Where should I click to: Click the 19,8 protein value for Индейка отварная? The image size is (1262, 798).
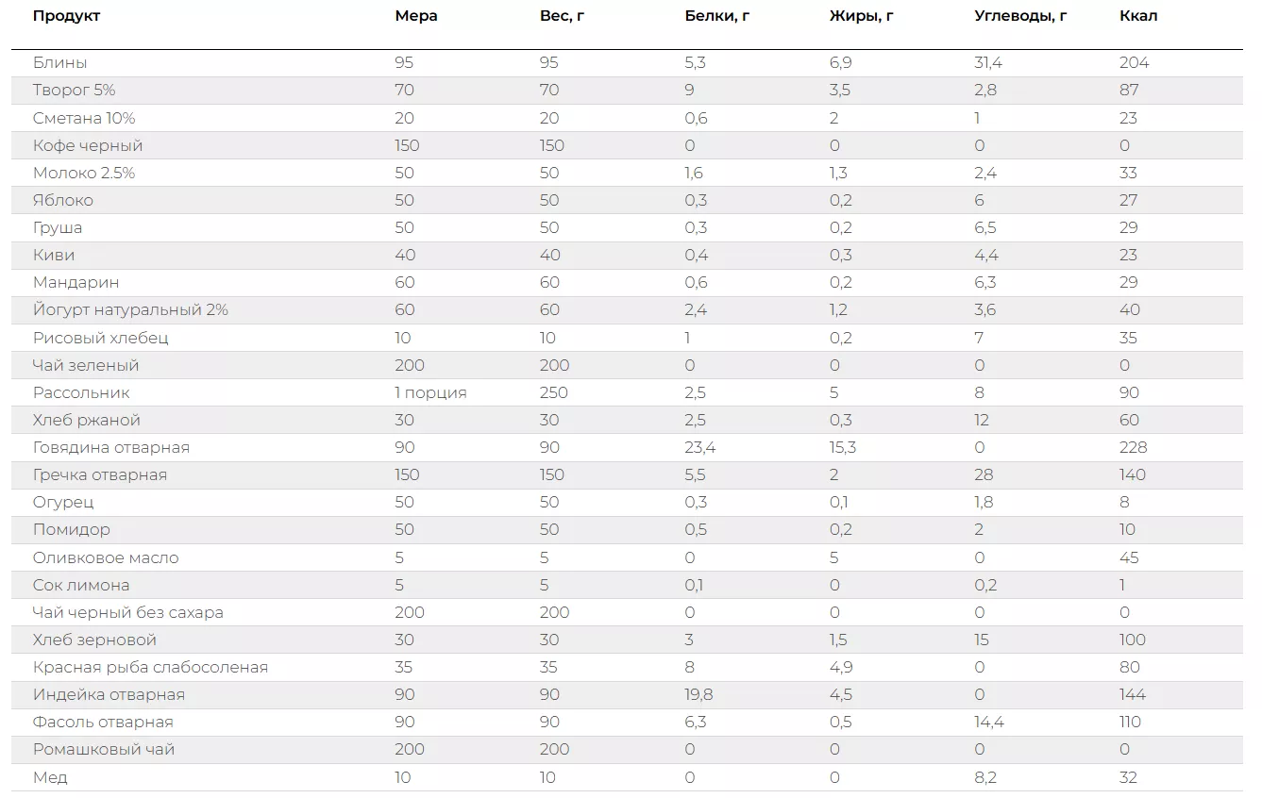pos(699,694)
